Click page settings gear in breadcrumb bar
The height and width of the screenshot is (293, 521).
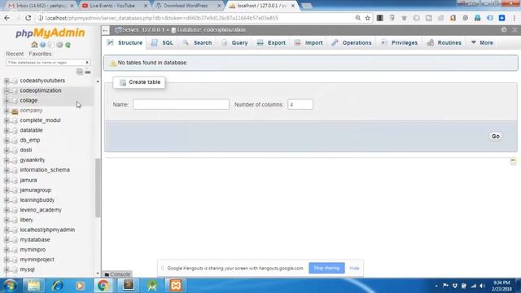tap(504, 30)
